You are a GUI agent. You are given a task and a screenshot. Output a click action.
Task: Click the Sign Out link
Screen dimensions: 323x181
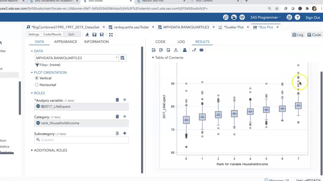(313, 18)
